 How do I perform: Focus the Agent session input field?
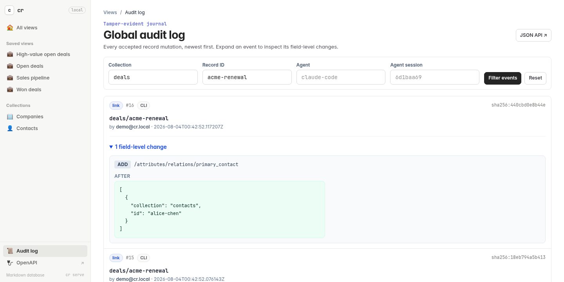coord(435,77)
